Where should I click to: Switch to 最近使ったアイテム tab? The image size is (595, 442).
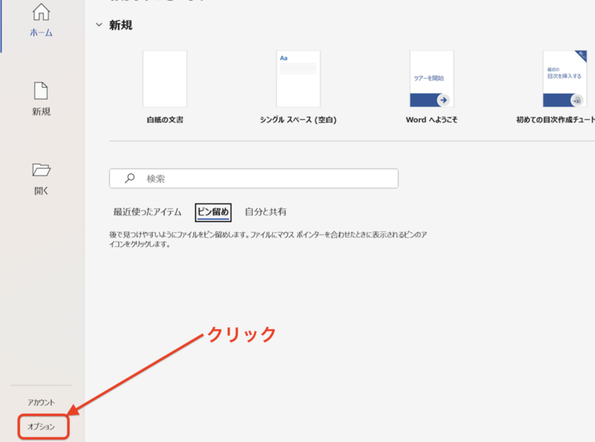[x=147, y=212]
